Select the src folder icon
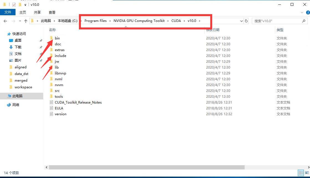This screenshot has width=310, height=178. click(x=52, y=91)
